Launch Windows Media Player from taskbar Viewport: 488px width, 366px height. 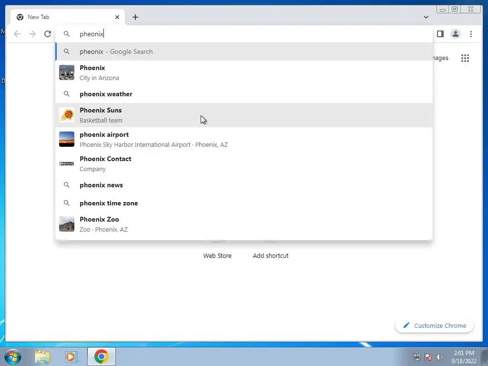(71, 356)
